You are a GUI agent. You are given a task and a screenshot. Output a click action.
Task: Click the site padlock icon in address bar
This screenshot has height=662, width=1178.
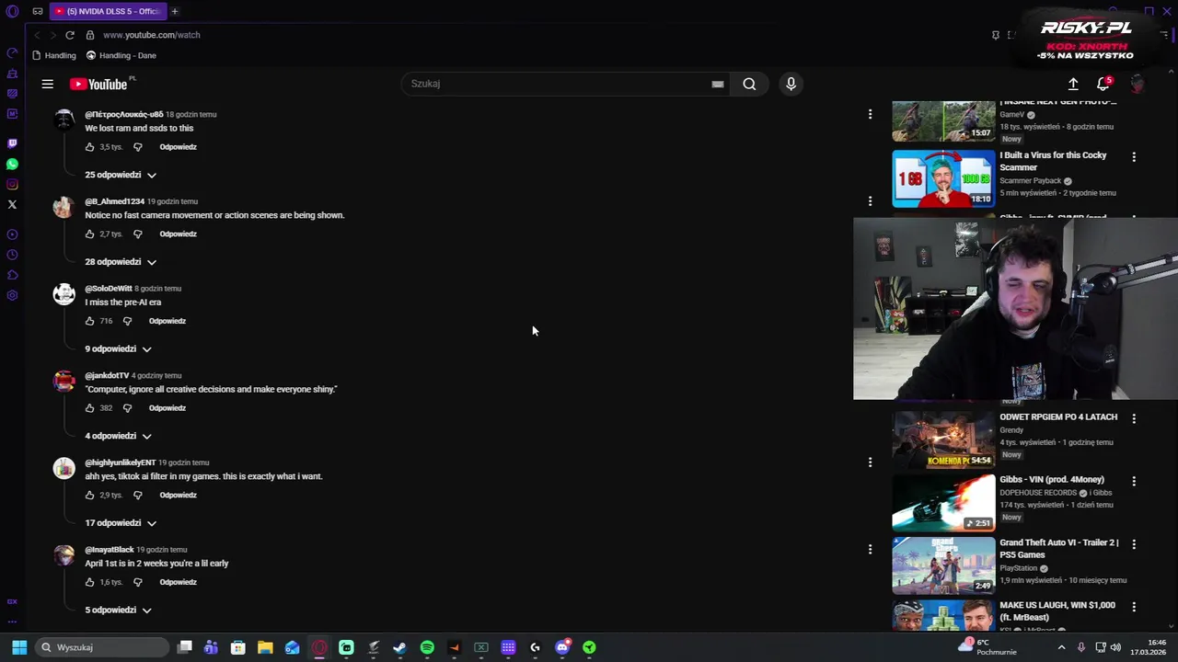(90, 35)
